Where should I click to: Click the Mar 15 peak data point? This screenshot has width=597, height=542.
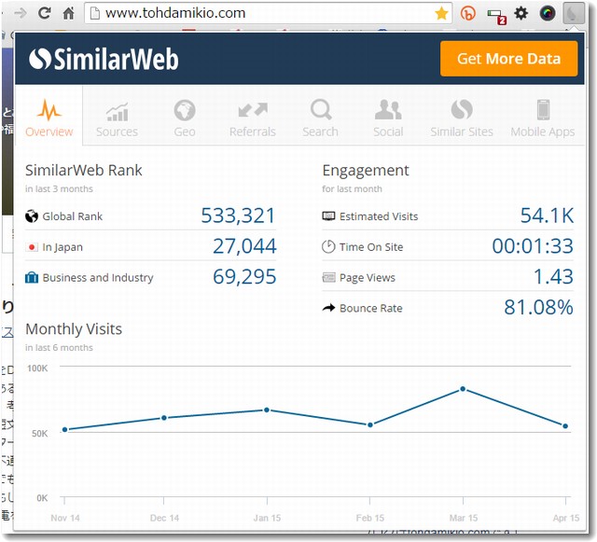point(463,389)
